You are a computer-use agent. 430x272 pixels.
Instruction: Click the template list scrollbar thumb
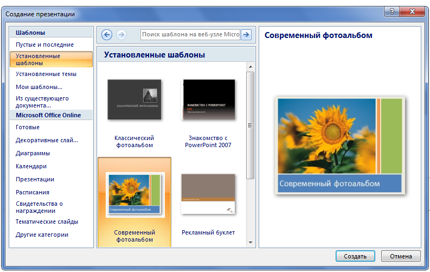[x=250, y=125]
